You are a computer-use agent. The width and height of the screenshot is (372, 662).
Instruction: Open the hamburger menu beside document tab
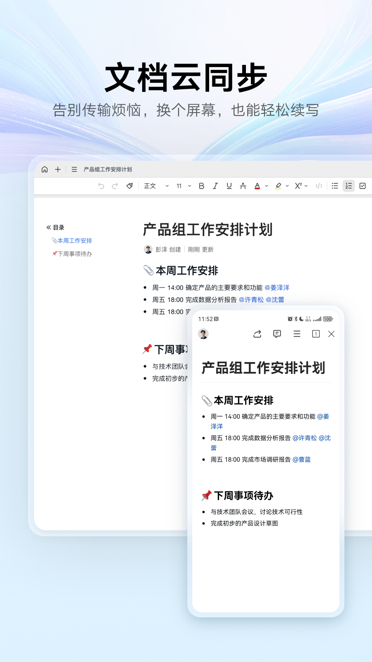click(x=74, y=169)
